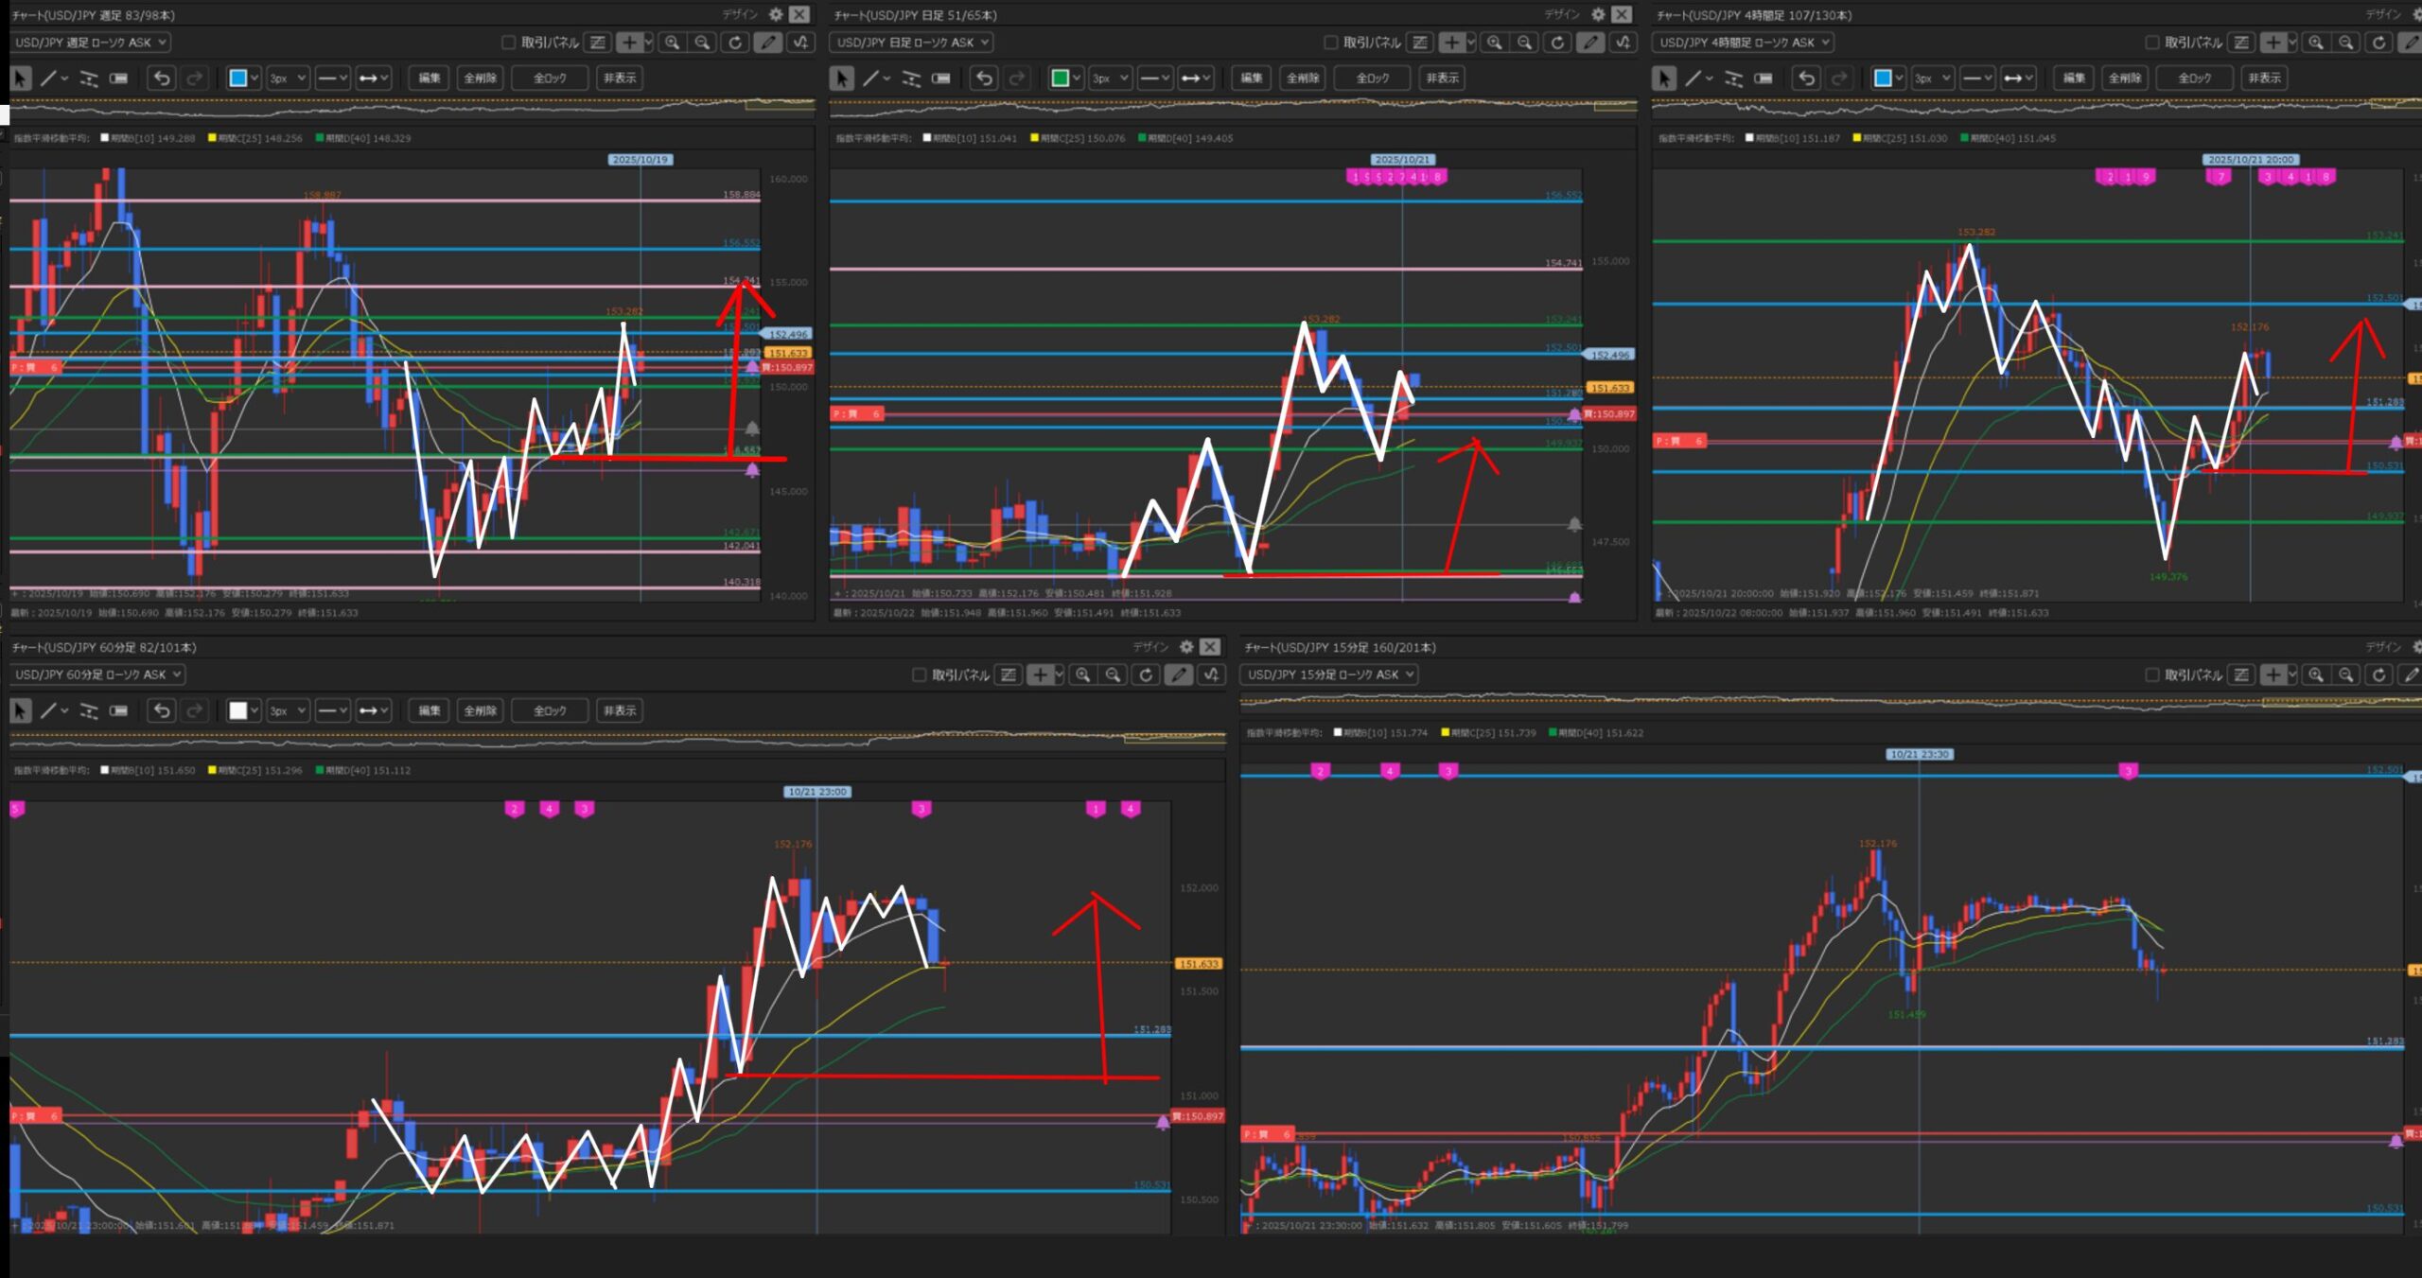Check 取引パネル box on the 60-minute chart

(x=919, y=674)
